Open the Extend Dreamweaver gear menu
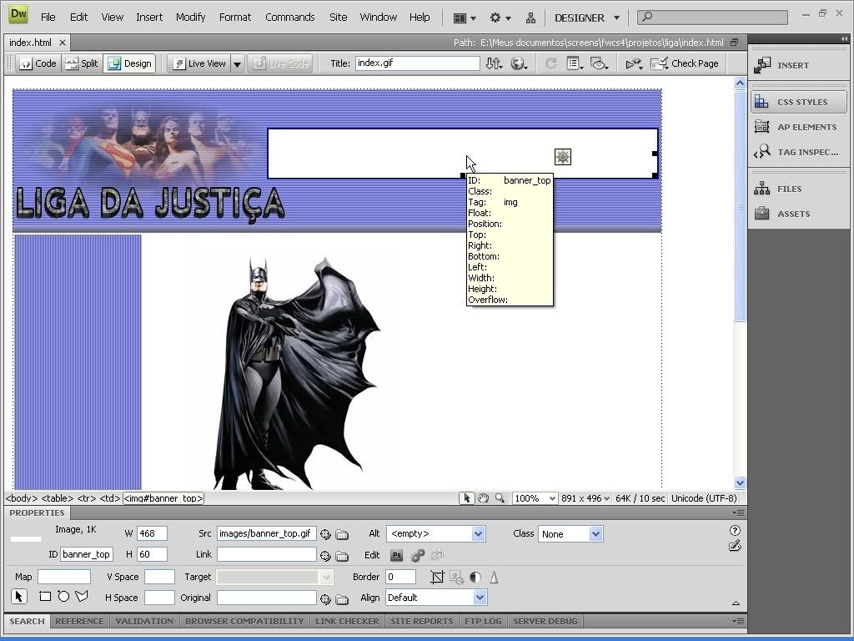The width and height of the screenshot is (854, 641). pos(500,18)
